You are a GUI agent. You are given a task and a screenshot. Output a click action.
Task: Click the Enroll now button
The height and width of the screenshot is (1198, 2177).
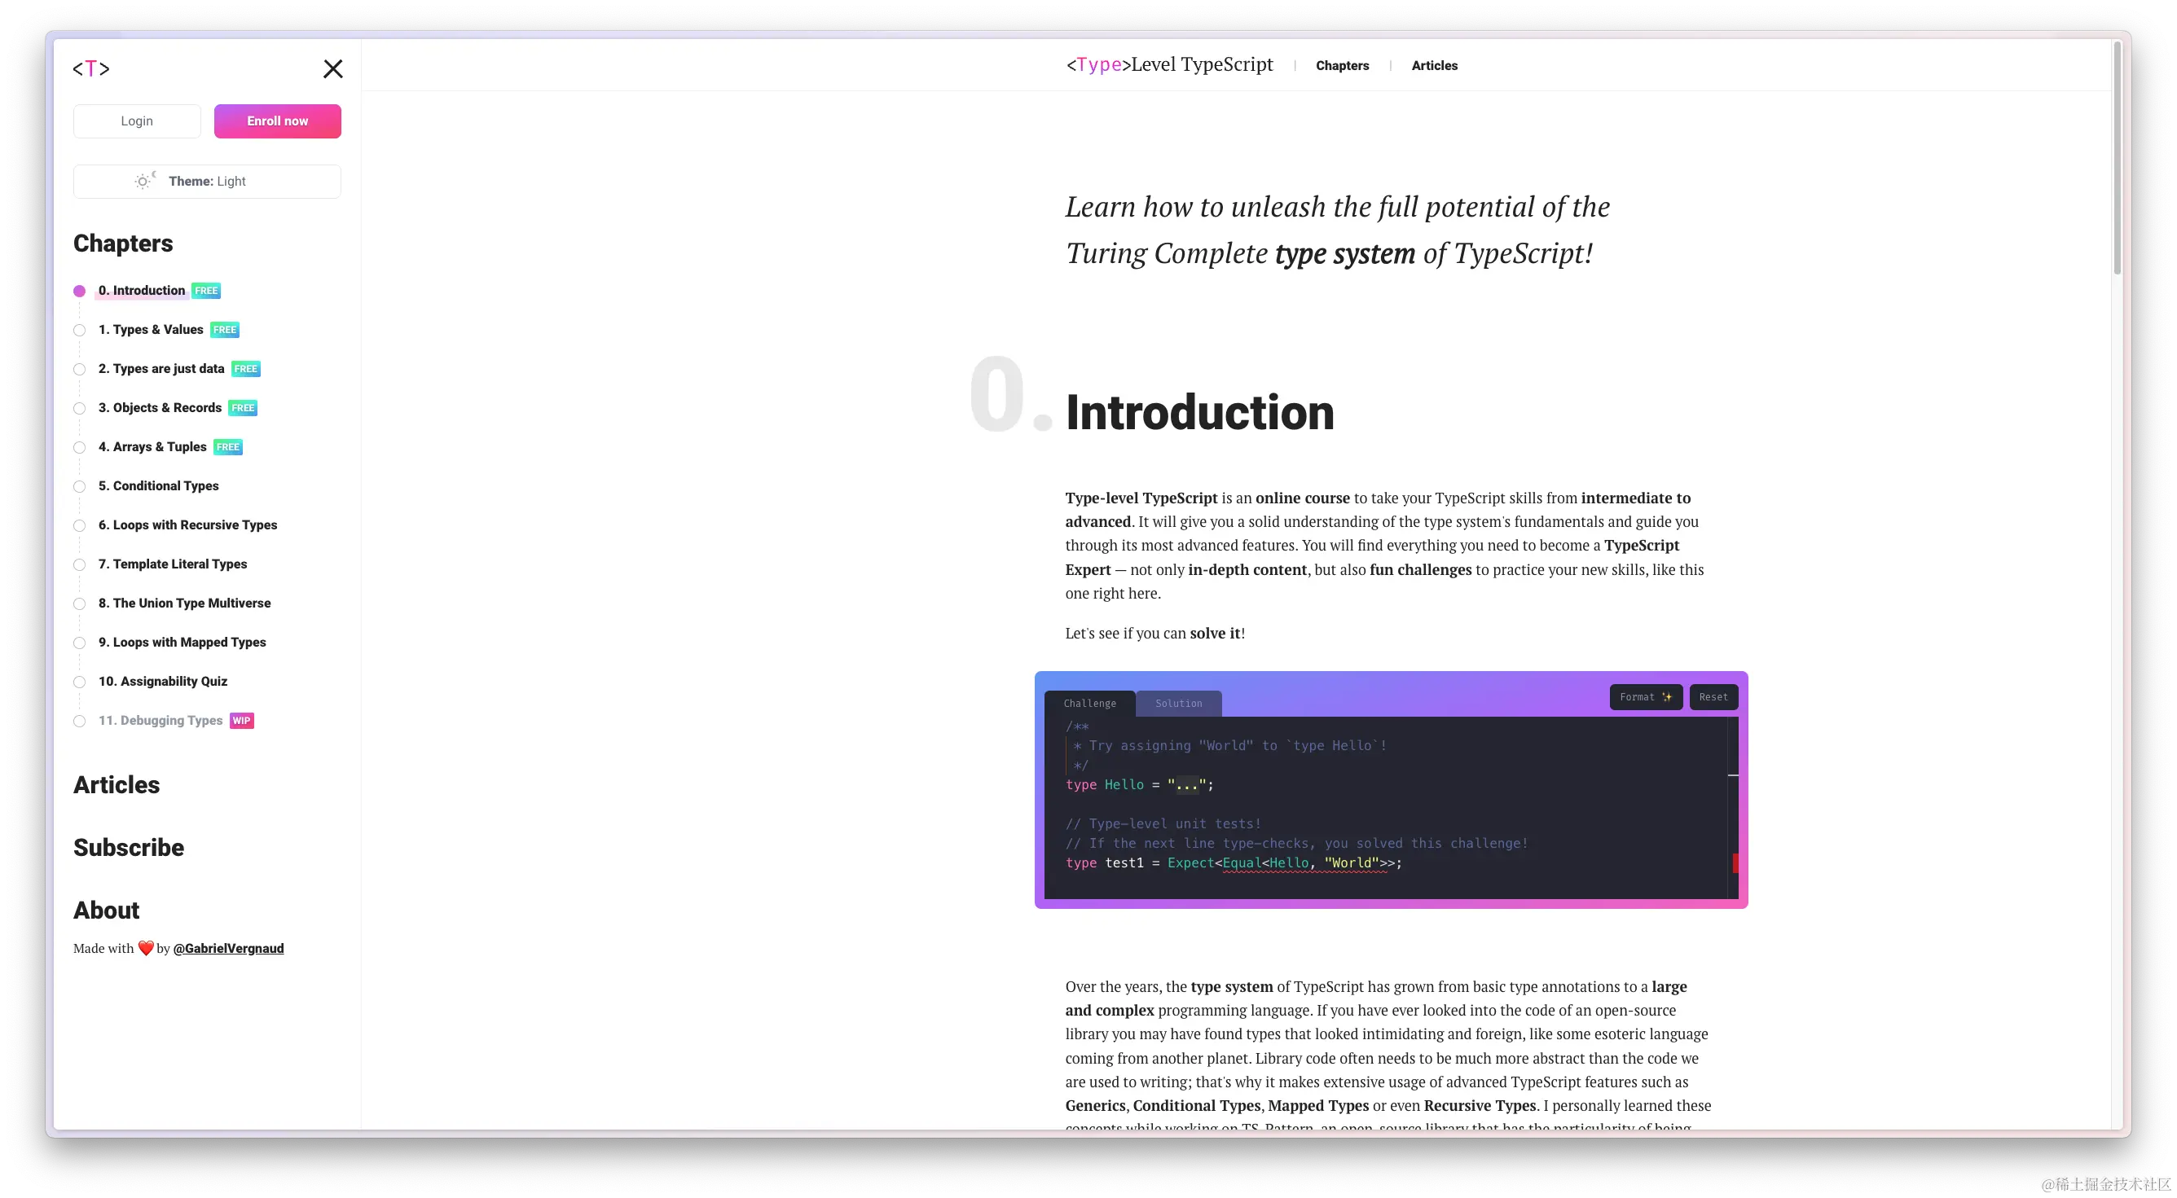pos(278,121)
